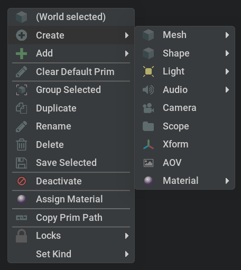Screen dimensions: 241x270
Task: Click the trash can Delete icon
Action: tap(22, 145)
